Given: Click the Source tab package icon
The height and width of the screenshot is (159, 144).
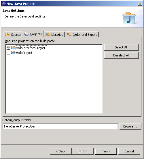Looking at the screenshot, I should pyautogui.click(x=7, y=34).
